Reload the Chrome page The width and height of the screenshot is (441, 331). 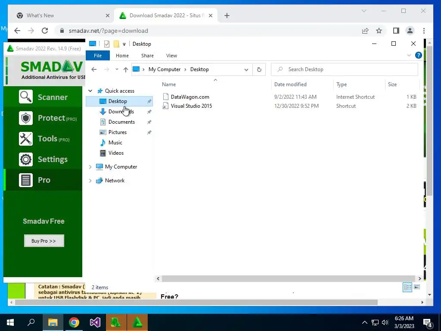45,31
